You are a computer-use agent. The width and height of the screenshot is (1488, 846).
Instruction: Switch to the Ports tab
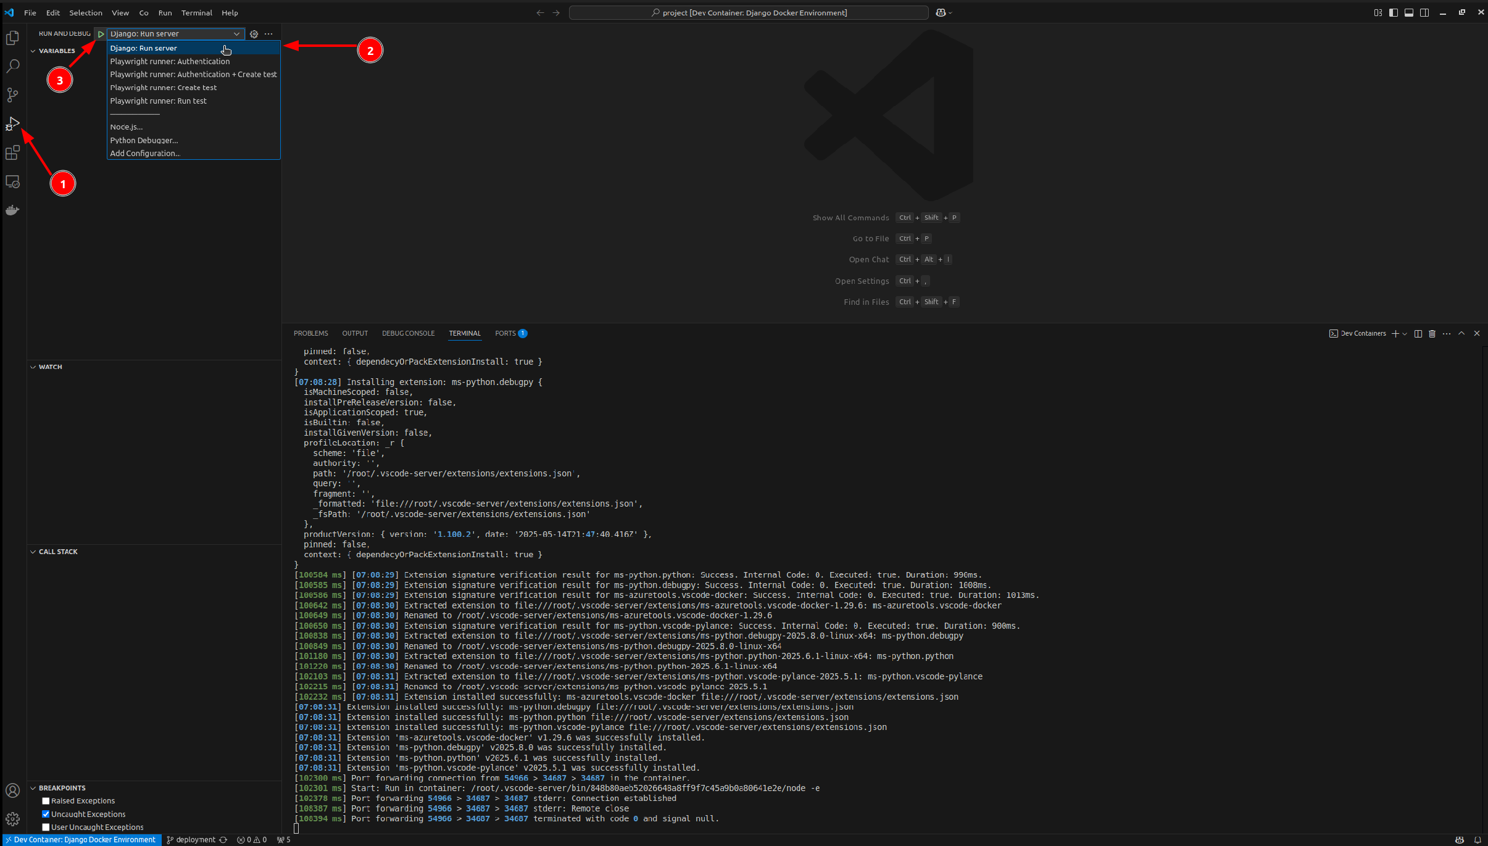tap(511, 334)
